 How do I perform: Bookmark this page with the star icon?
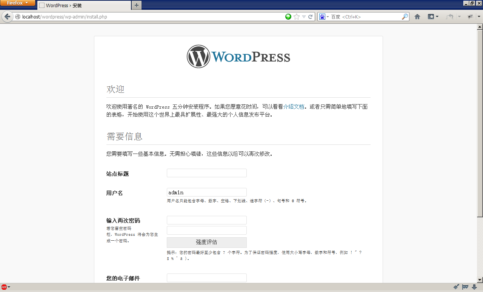click(x=297, y=17)
